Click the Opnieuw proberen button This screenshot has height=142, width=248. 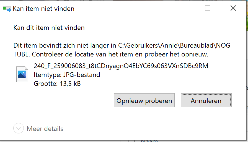coord(144,100)
